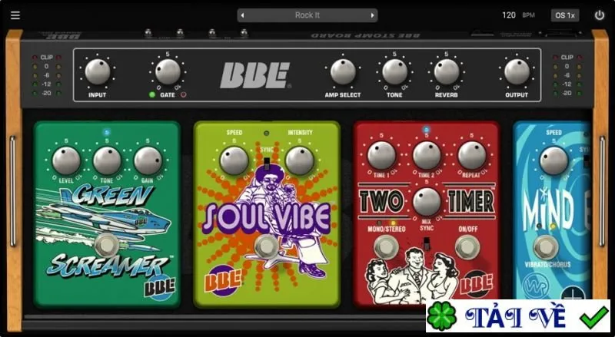Stomp Two Timer MONO/STEREO footswitch
Screen dimensions: 615x337
[x=386, y=247]
